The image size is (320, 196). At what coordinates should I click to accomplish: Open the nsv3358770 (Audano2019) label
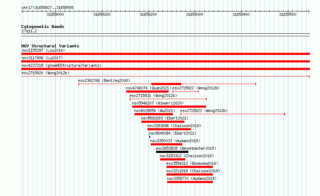(x=192, y=178)
